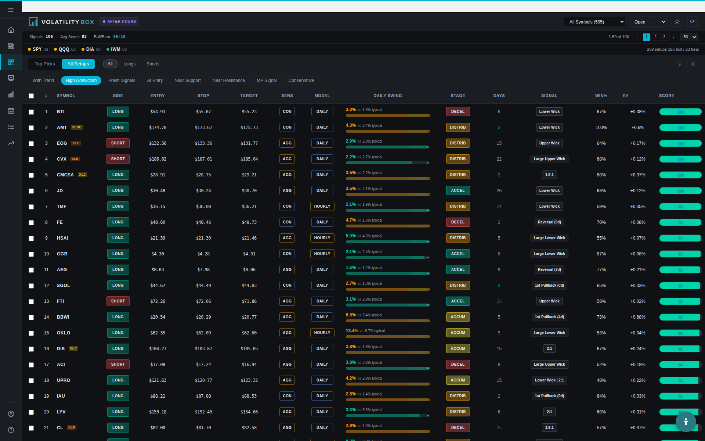Check the EOG row checkbox
This screenshot has height=441, width=705.
[x=31, y=144]
